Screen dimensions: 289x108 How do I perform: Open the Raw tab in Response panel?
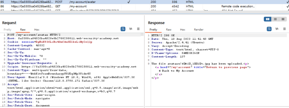tap(169, 30)
